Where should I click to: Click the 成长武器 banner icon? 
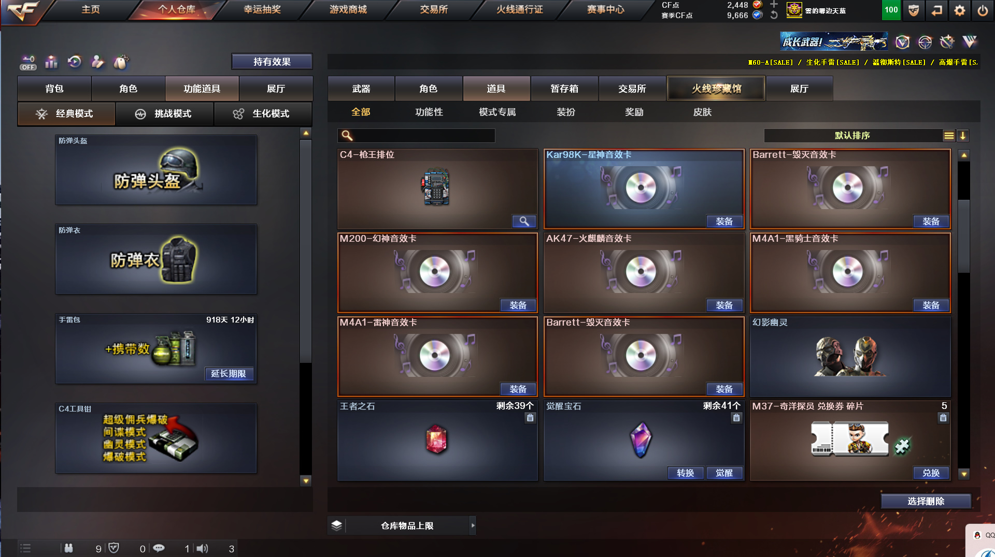833,42
